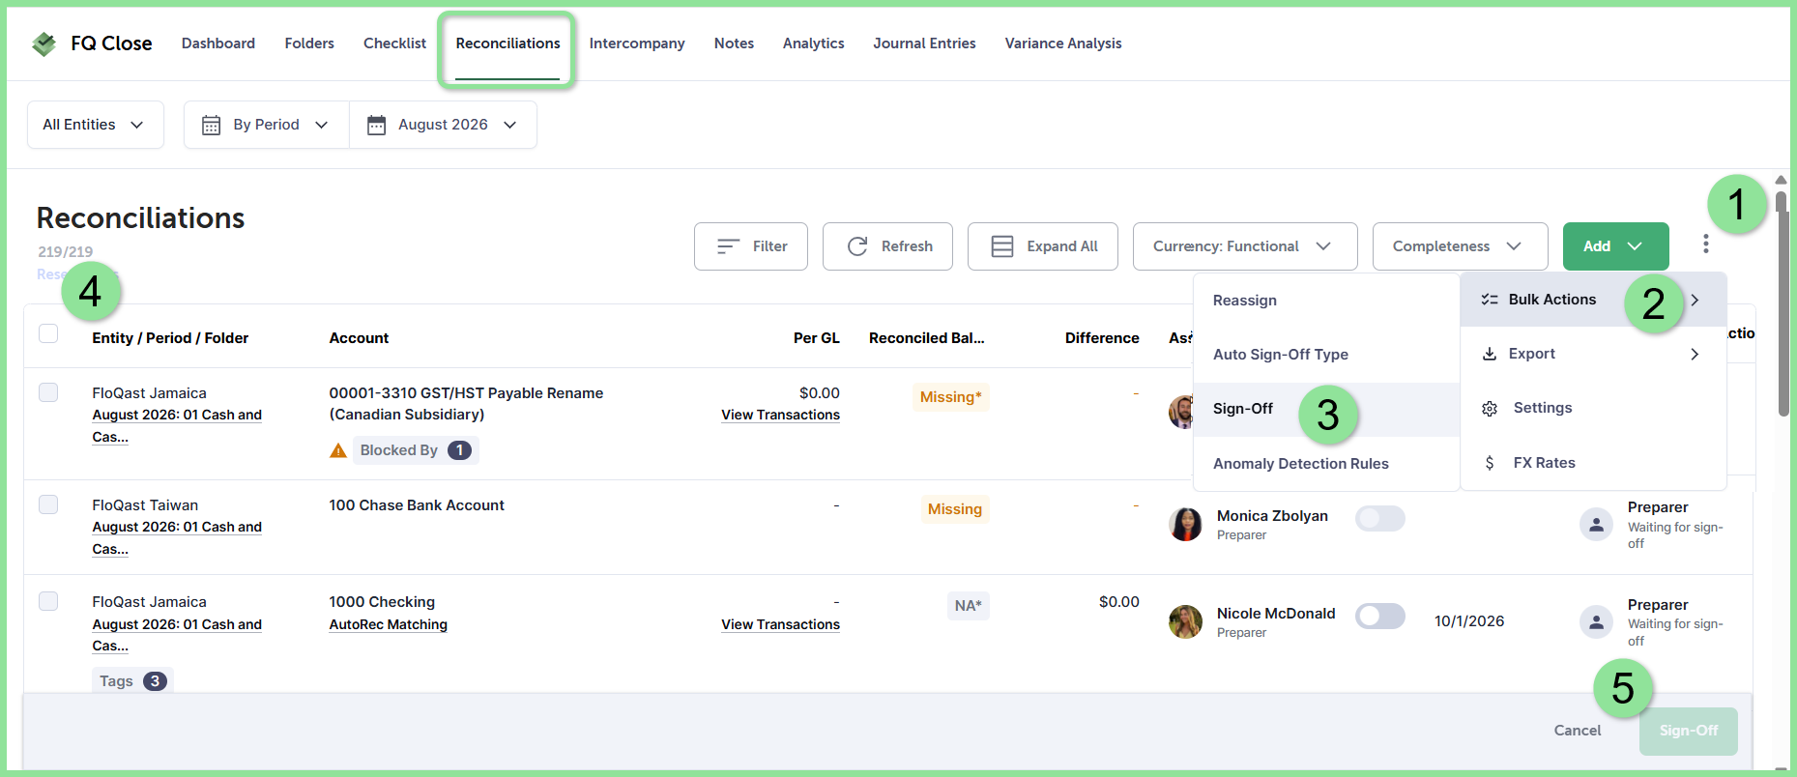Image resolution: width=1797 pixels, height=777 pixels.
Task: Click the Bulk Actions checklist icon
Action: coord(1490,300)
